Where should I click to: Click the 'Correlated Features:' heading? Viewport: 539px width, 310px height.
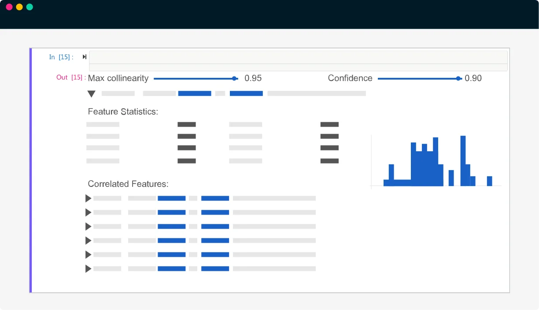click(128, 184)
